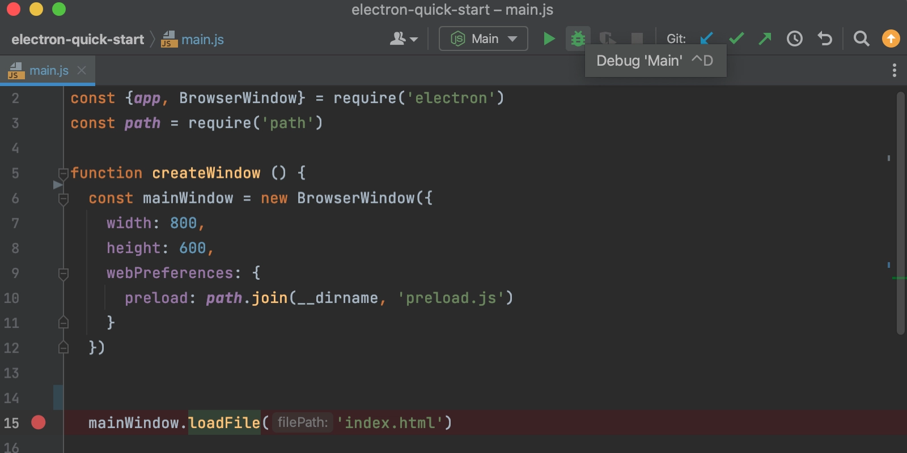Remove the breakpoint on line 15

pos(39,422)
